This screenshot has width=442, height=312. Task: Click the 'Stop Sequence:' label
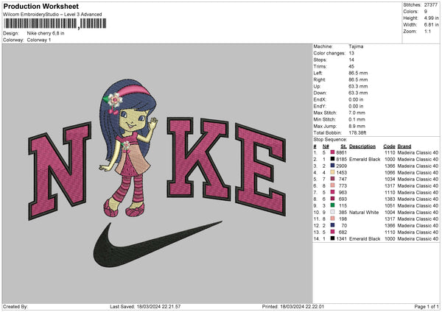tap(330, 140)
